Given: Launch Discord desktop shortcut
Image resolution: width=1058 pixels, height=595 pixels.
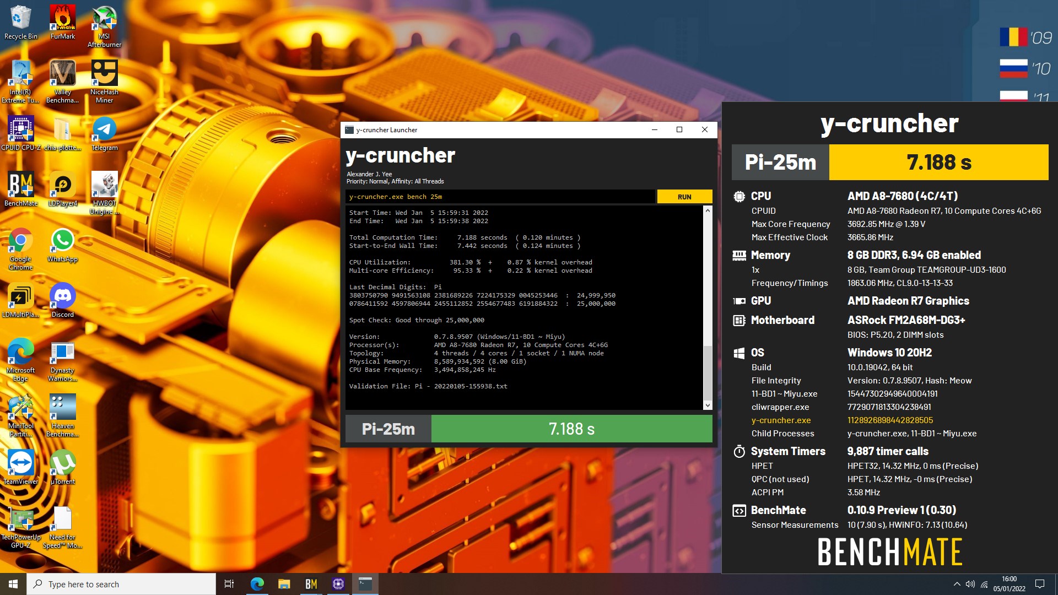Looking at the screenshot, I should point(63,300).
